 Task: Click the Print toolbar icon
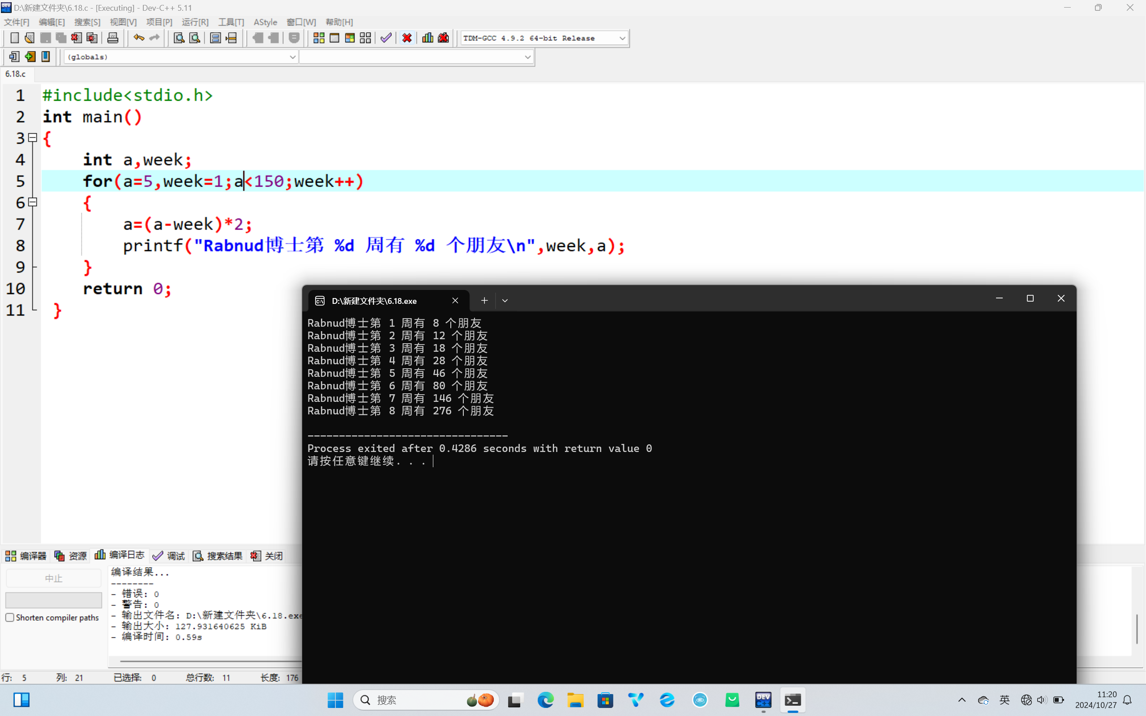[x=113, y=38]
